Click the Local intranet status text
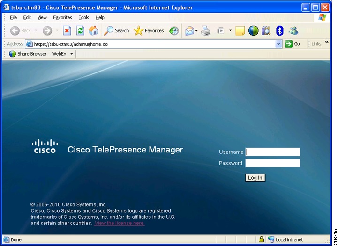The height and width of the screenshot is (246, 338). [x=289, y=239]
